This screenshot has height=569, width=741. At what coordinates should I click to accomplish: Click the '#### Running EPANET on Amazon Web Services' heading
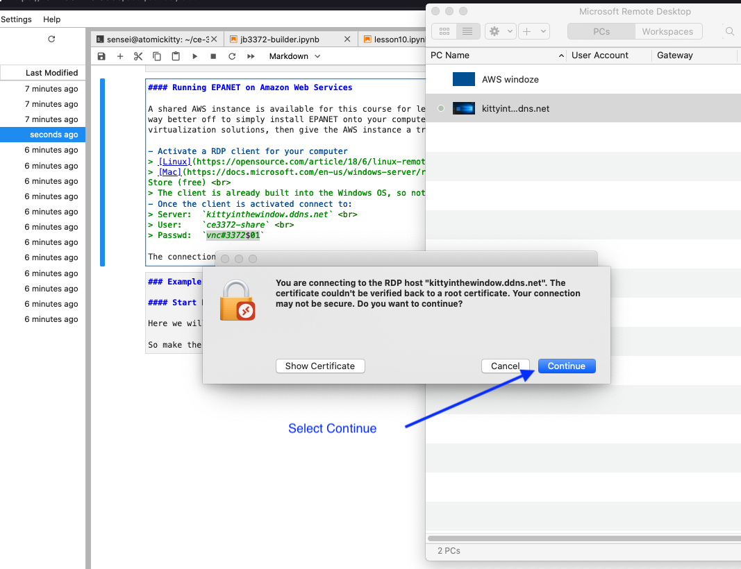[x=250, y=87]
